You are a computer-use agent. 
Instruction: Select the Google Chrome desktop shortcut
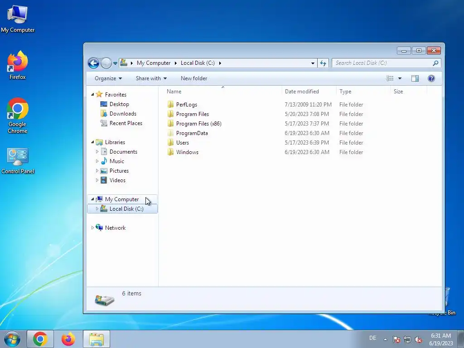18,116
